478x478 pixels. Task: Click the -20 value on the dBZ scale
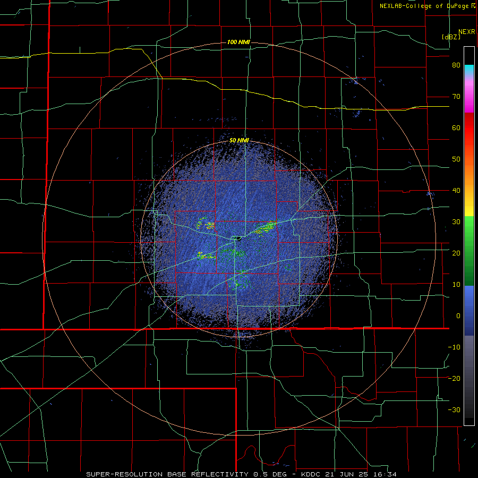454,379
